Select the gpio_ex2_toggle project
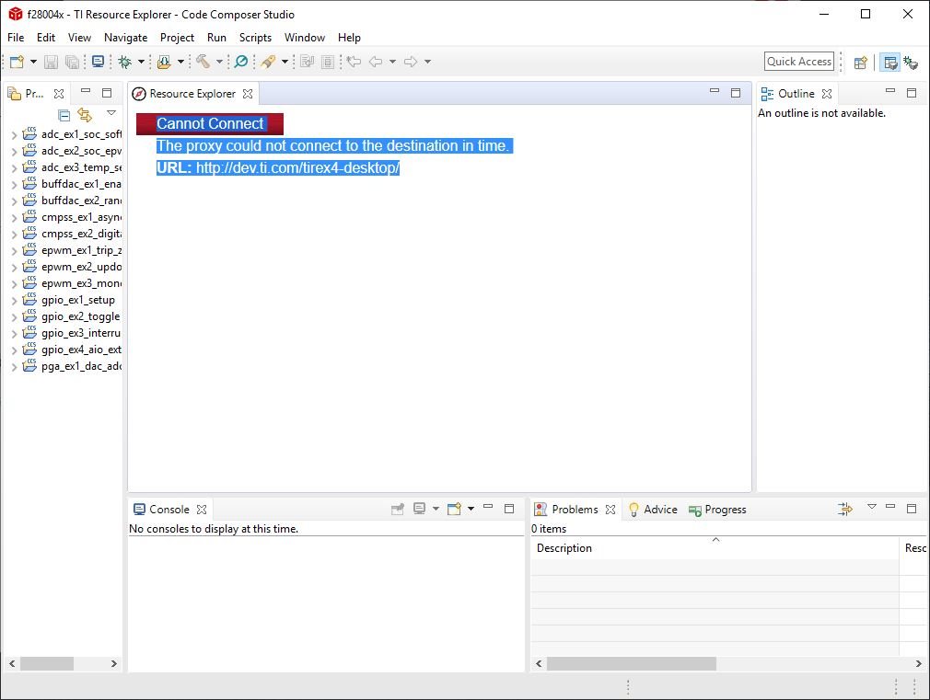Viewport: 930px width, 700px height. [x=80, y=316]
